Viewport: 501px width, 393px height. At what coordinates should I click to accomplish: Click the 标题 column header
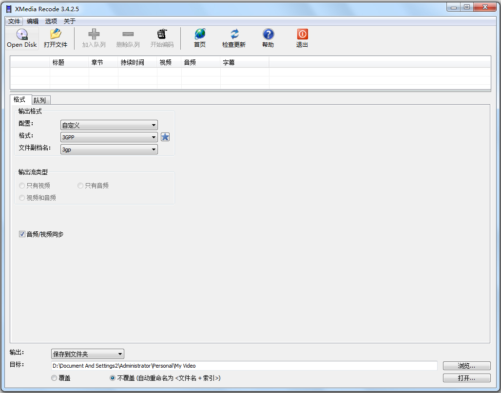[x=69, y=62]
